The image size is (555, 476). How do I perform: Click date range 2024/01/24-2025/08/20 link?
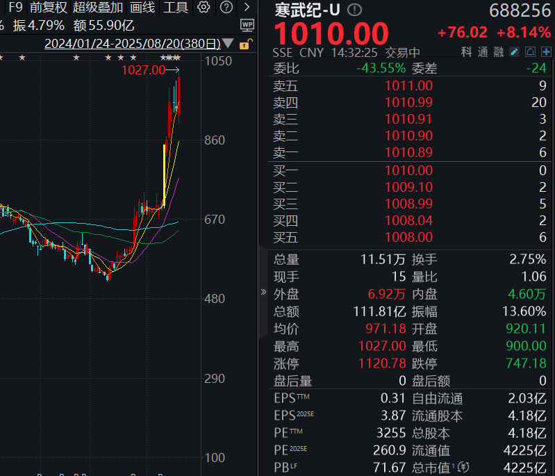[x=133, y=44]
